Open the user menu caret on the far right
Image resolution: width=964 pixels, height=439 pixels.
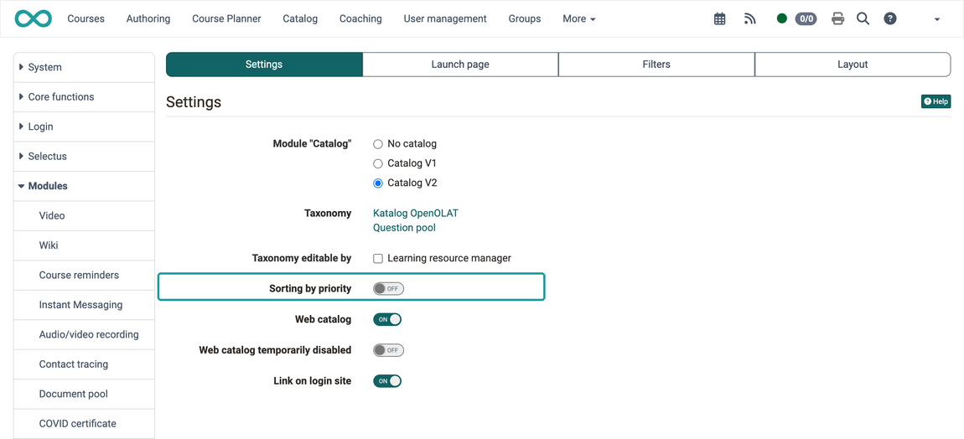[937, 19]
